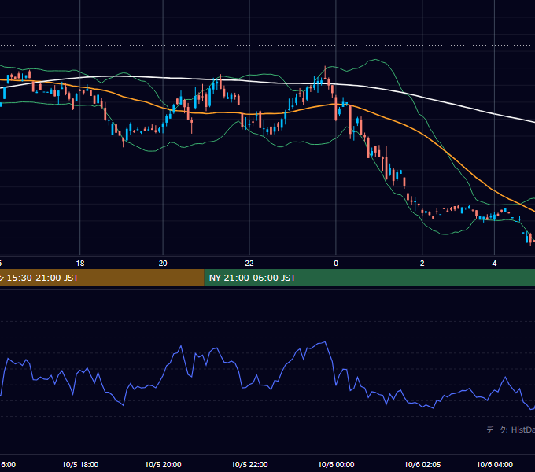Click the 10/6 00:00 date label
Viewport: 535px width, 472px height.
click(336, 464)
